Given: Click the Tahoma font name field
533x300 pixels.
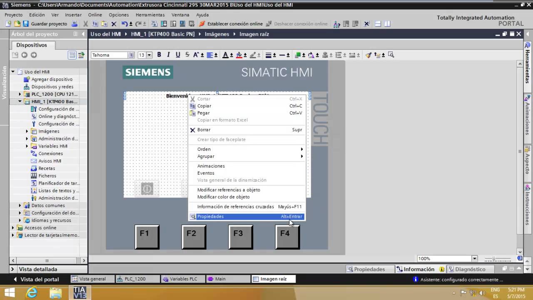Looking at the screenshot, I should (x=110, y=55).
